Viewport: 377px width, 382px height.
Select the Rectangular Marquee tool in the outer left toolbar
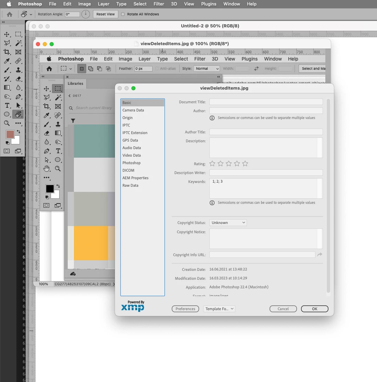point(18,34)
